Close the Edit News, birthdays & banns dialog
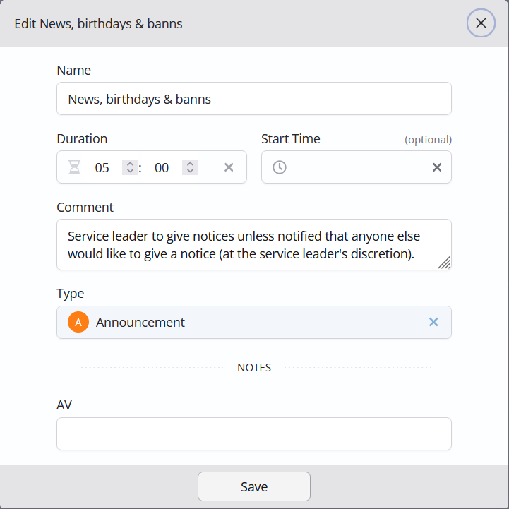Viewport: 509px width, 509px height. [481, 23]
